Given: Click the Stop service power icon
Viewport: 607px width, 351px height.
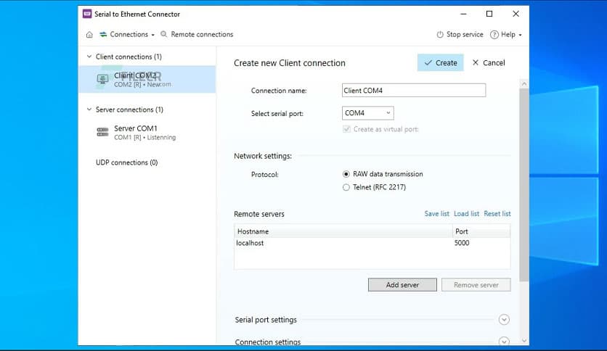Looking at the screenshot, I should [x=440, y=34].
